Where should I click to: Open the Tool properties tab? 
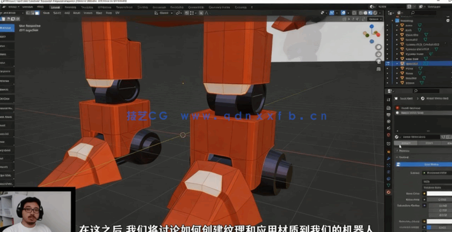coord(388,99)
